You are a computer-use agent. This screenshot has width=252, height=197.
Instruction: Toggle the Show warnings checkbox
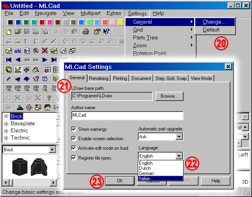pyautogui.click(x=74, y=129)
